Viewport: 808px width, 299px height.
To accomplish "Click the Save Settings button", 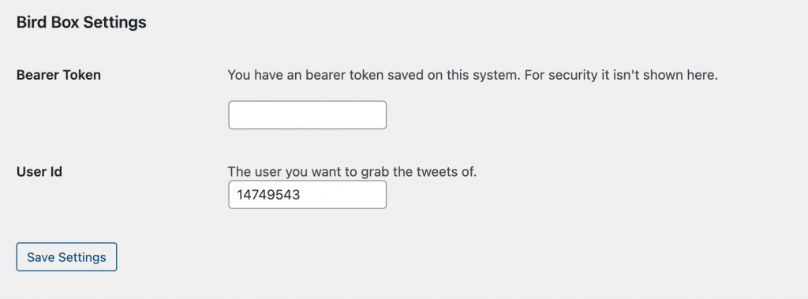I will pos(66,256).
